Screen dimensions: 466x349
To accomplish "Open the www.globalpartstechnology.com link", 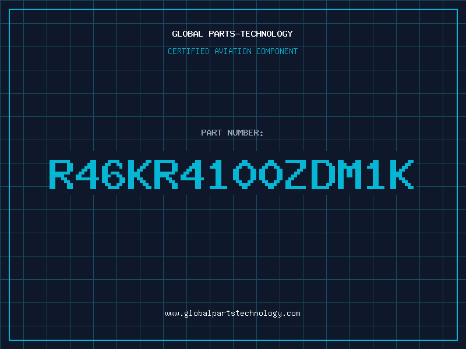I will pyautogui.click(x=232, y=314).
